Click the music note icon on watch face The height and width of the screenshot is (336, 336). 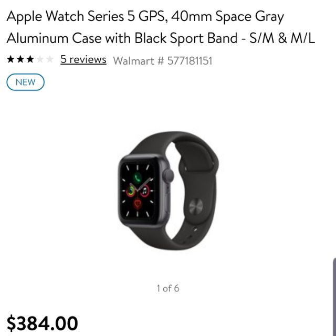click(145, 191)
